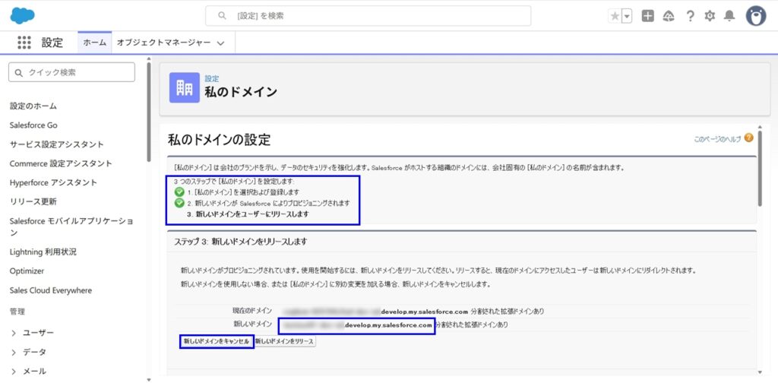Screen dimensions: 778x383
Task: Open the Trailhead guidance icon
Action: click(669, 16)
